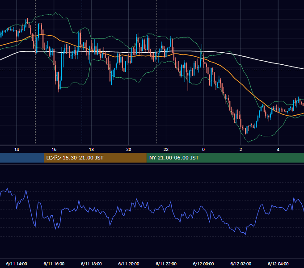Click the 6/11 20:00 time label
The image size is (304, 268).
(x=129, y=264)
